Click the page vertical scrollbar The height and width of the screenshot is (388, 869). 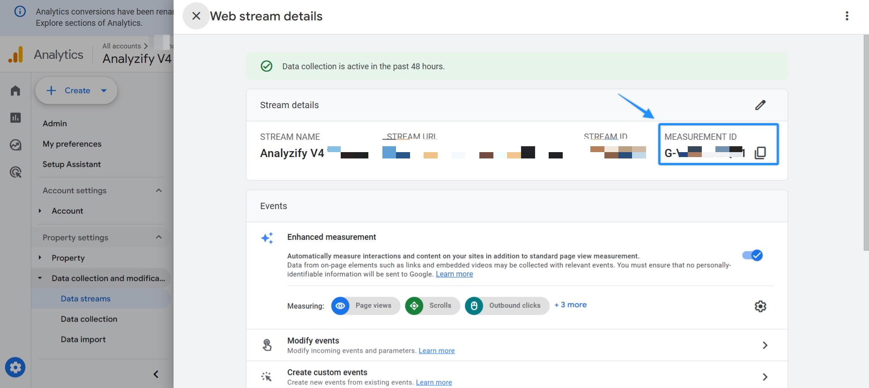pos(866,143)
